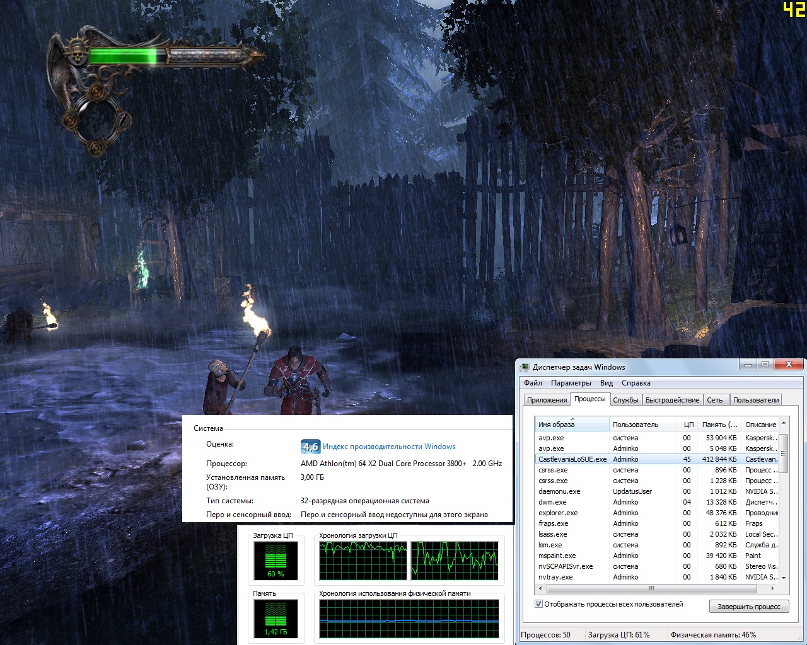The height and width of the screenshot is (645, 807).
Task: Click the 3,00 ГБ installed memory value
Action: click(x=312, y=477)
